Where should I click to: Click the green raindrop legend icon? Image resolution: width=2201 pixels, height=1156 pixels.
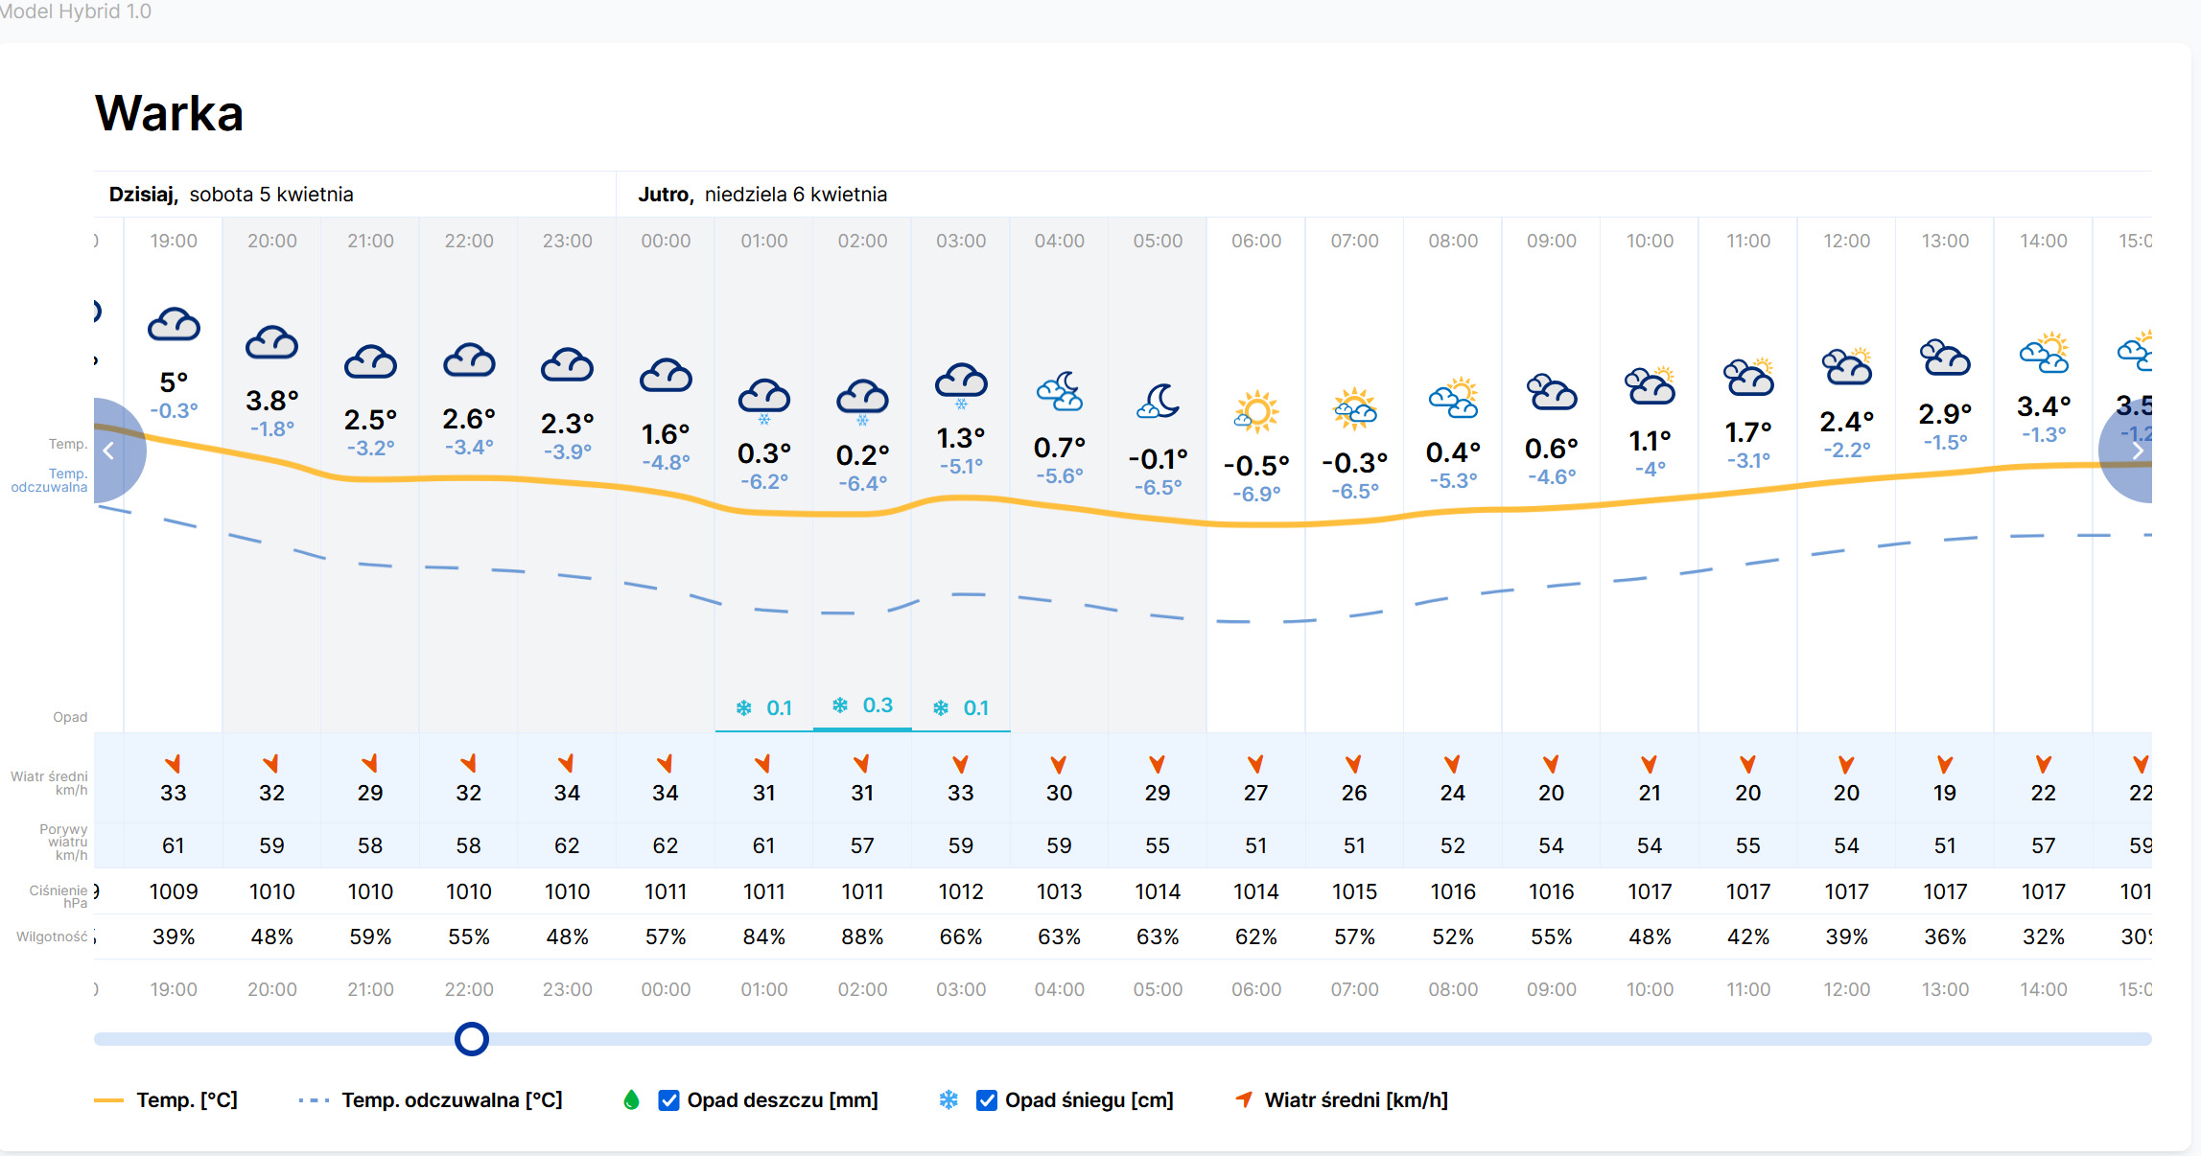pyautogui.click(x=631, y=1100)
